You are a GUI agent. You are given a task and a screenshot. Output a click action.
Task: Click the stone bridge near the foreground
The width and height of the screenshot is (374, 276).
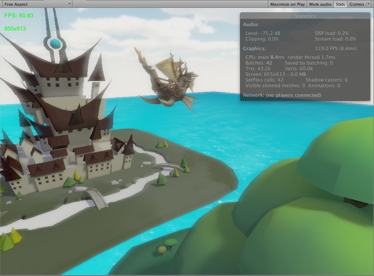coord(97,197)
